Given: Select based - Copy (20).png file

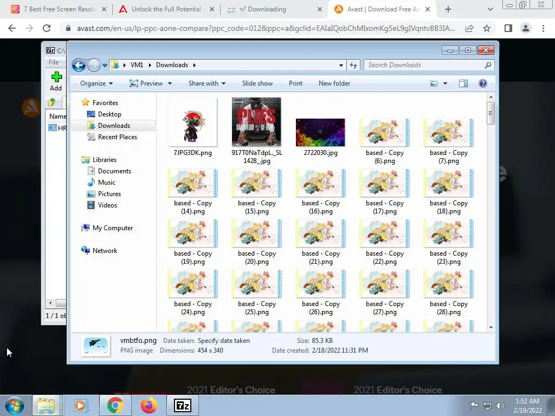Looking at the screenshot, I should (x=256, y=242).
